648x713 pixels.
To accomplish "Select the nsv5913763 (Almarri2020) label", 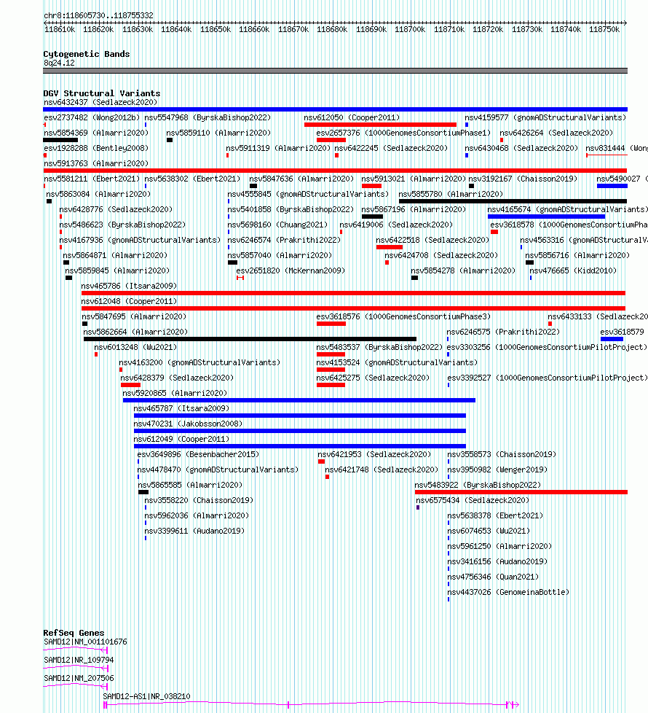I will click(96, 163).
